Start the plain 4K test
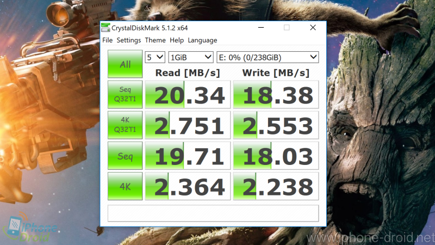The height and width of the screenshot is (245, 435). (125, 186)
